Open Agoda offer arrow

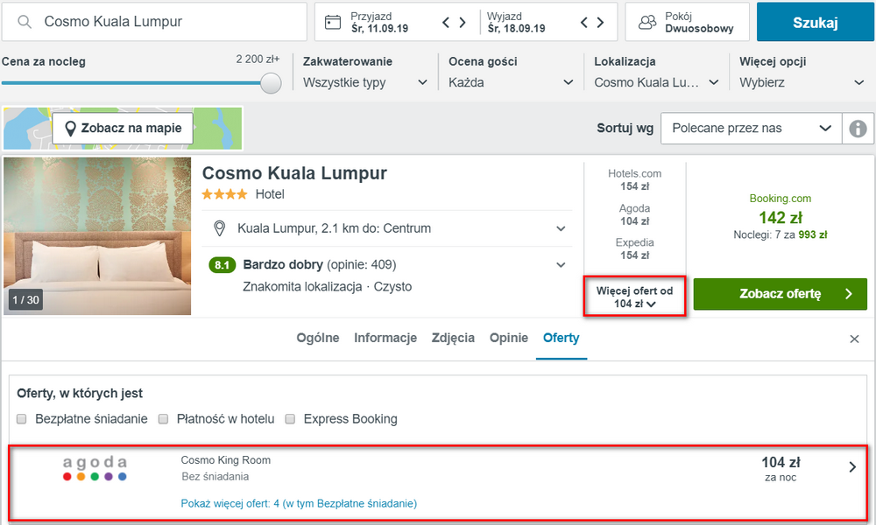tap(852, 467)
